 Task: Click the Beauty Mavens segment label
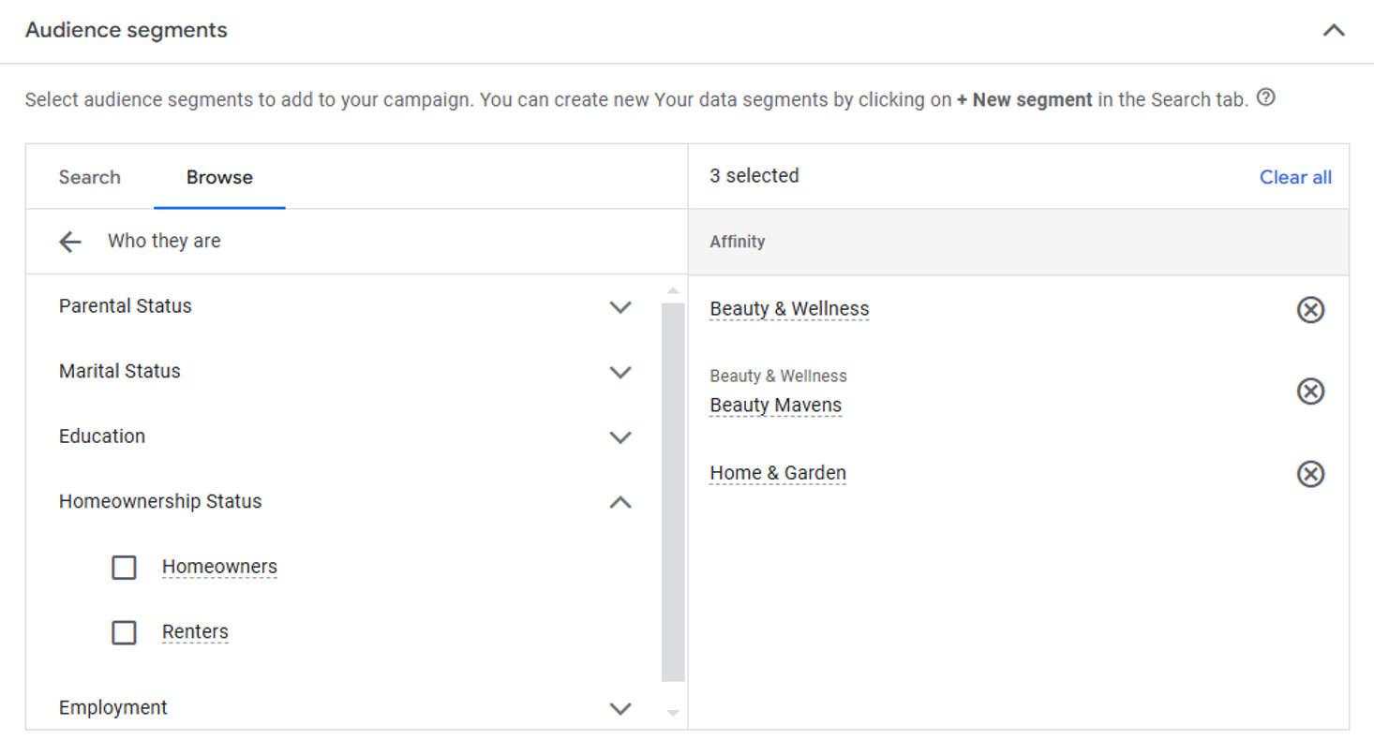775,406
